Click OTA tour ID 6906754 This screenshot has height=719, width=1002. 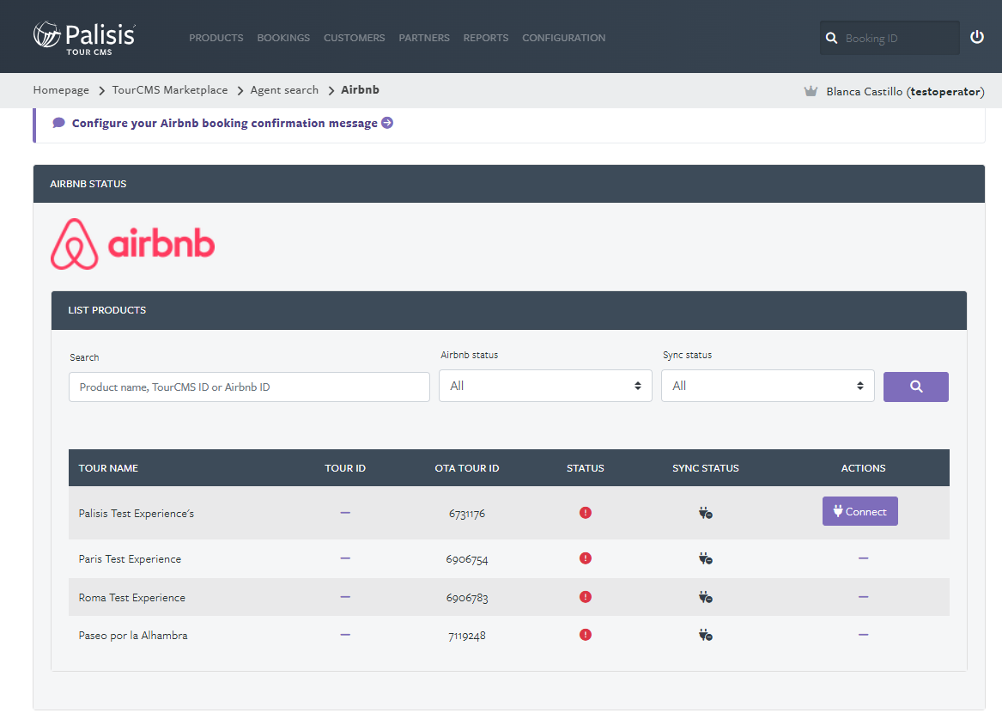(467, 560)
